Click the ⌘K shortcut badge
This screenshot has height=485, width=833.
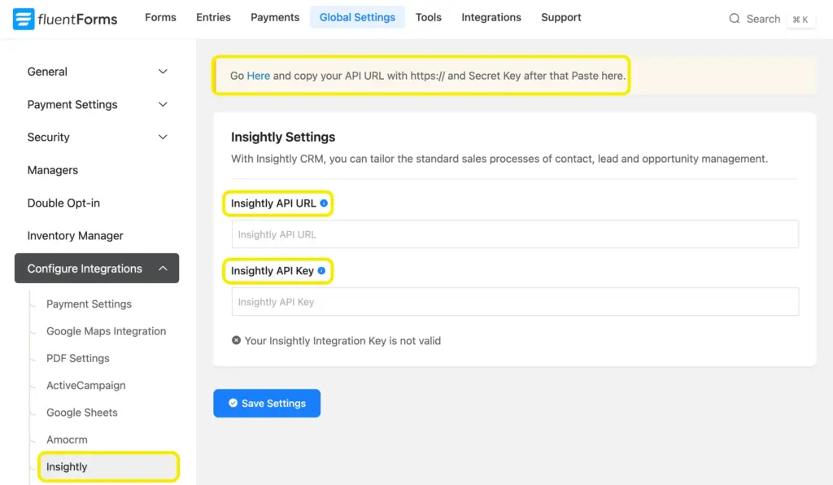[x=800, y=20]
